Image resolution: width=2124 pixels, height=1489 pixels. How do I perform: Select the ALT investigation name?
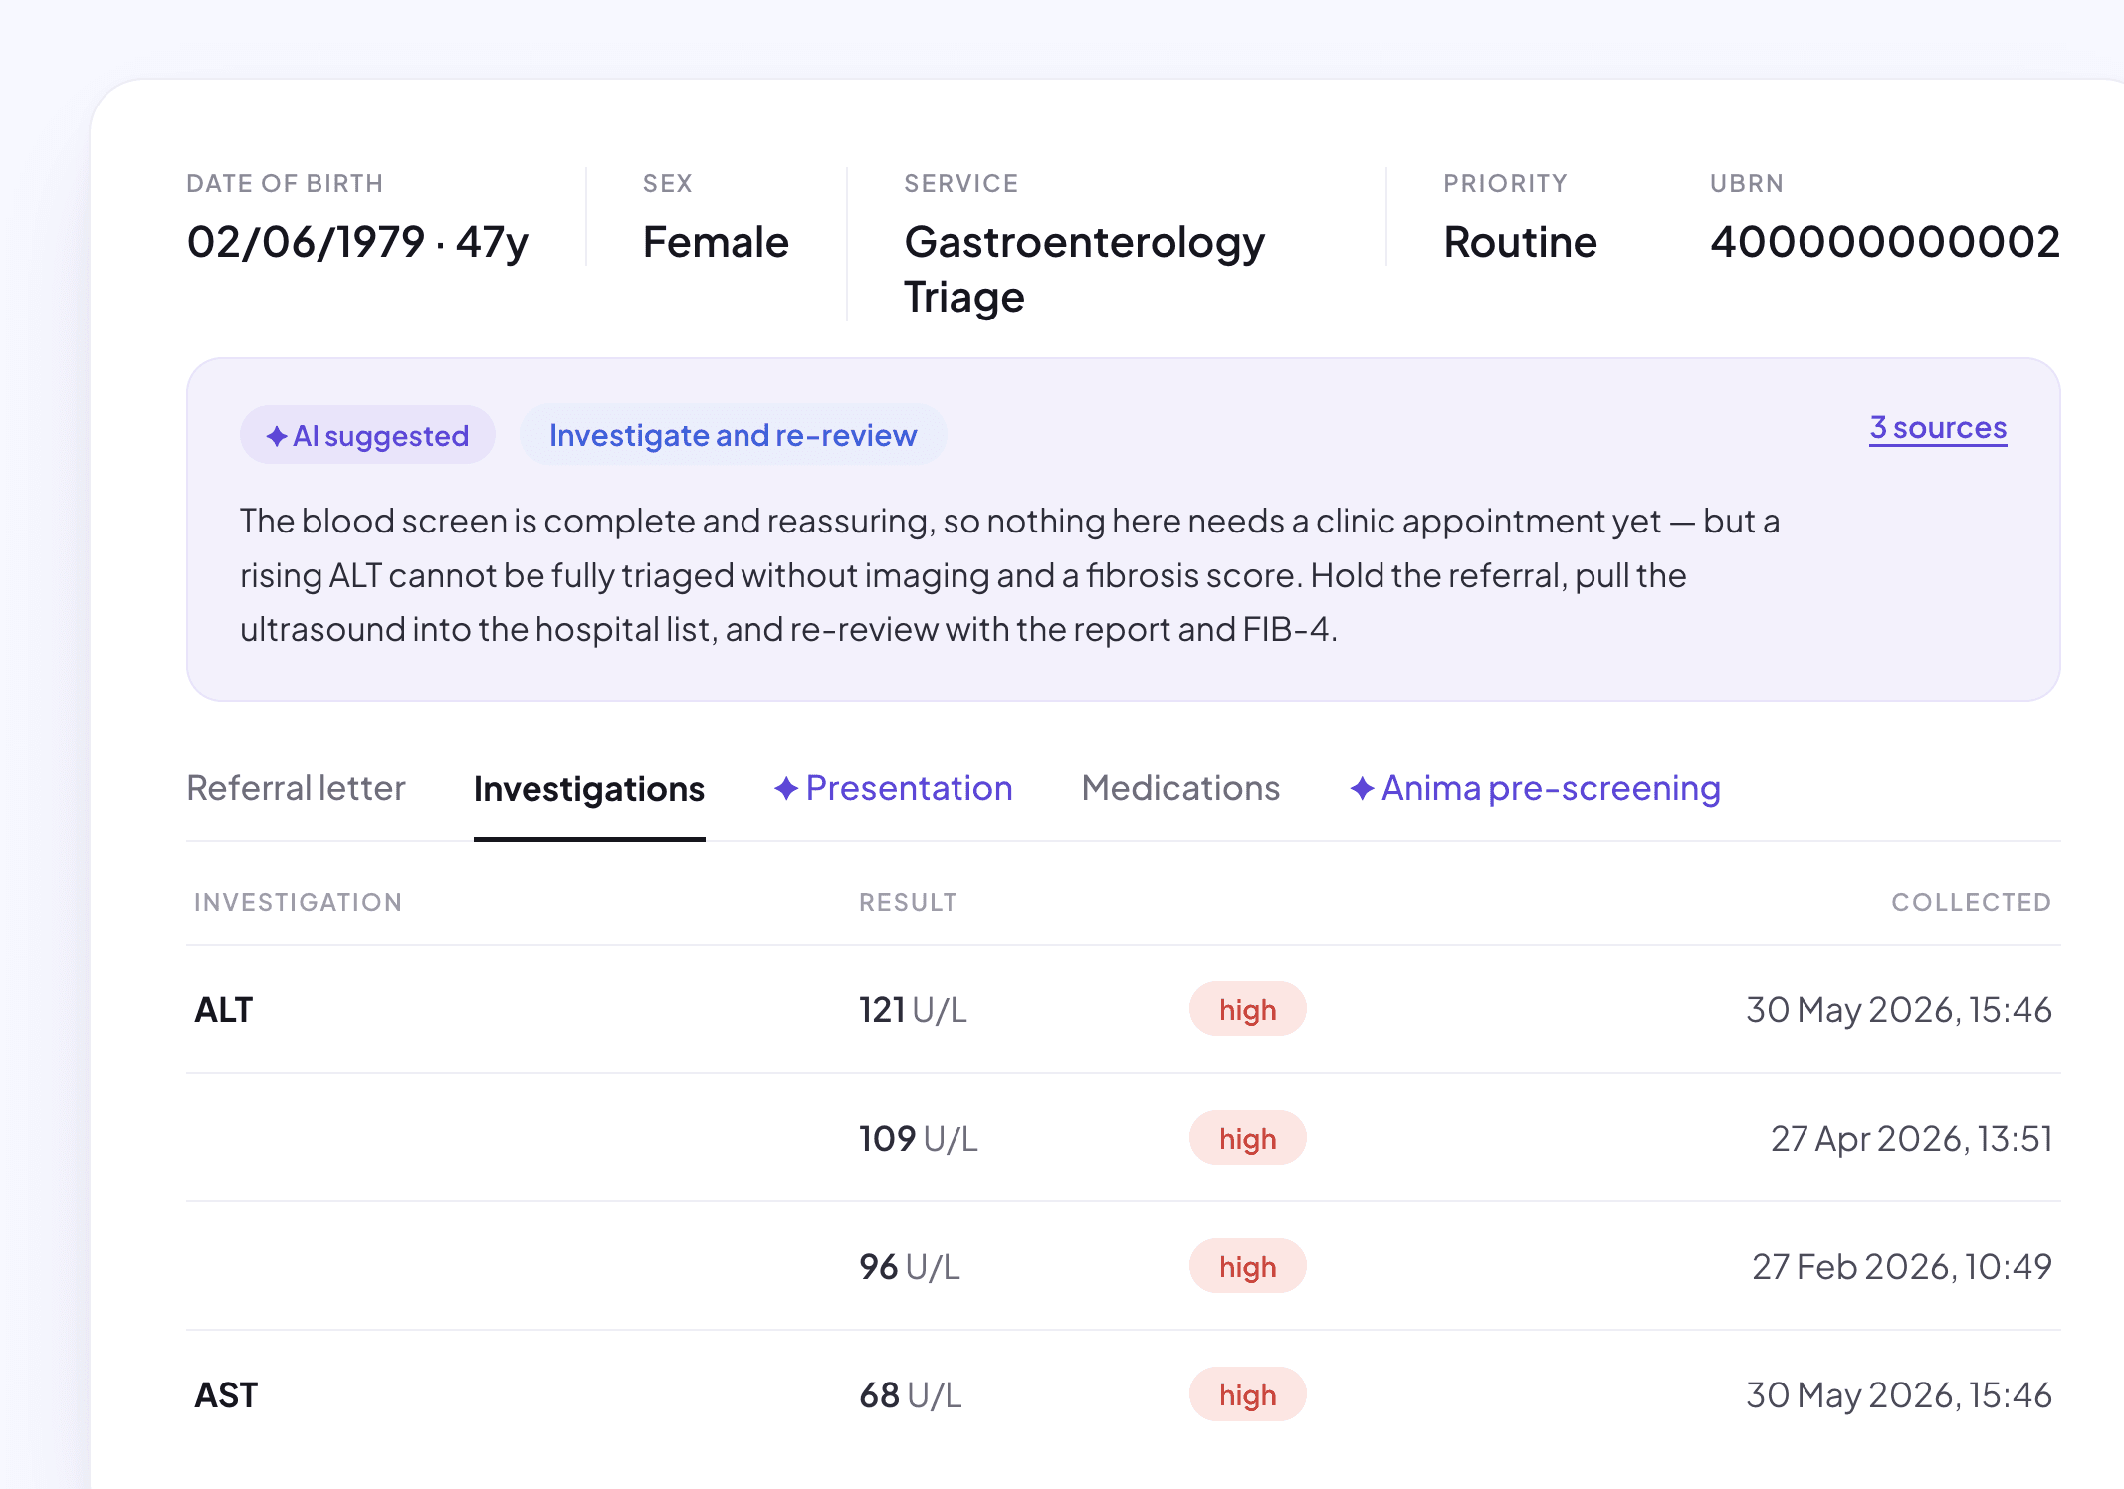pyautogui.click(x=224, y=1010)
